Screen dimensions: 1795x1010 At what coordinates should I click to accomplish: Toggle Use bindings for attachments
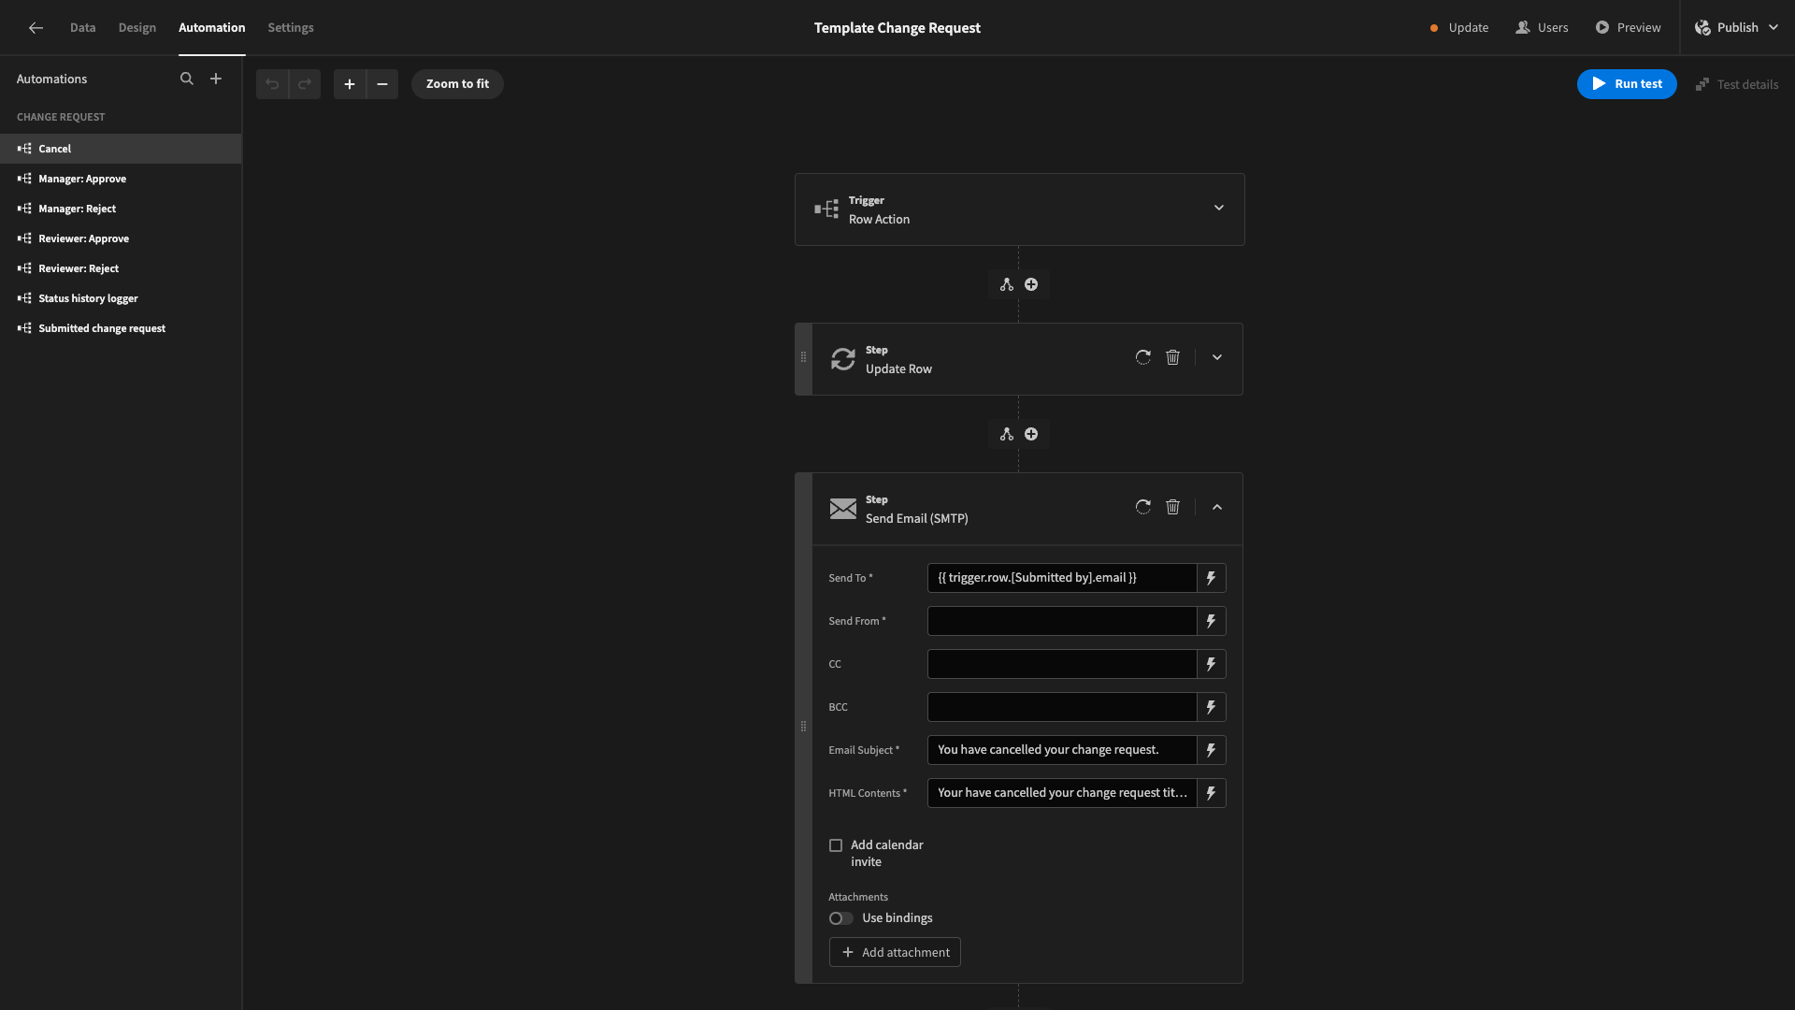click(x=840, y=918)
